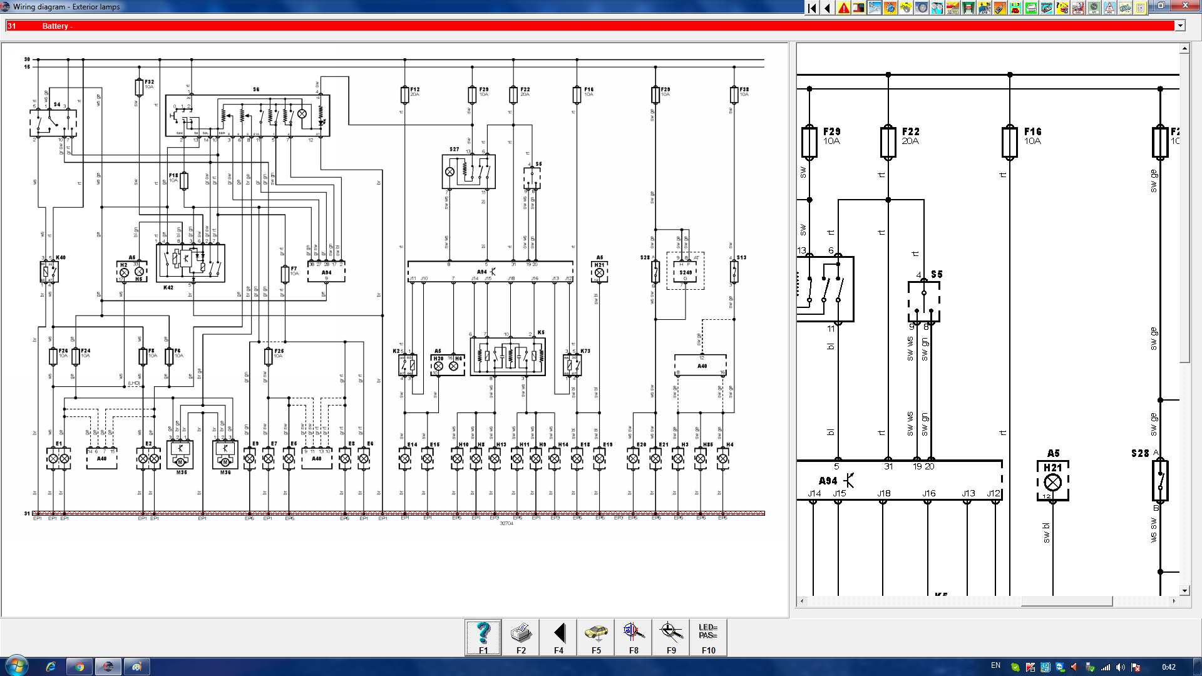The width and height of the screenshot is (1202, 676).
Task: Click scroll up arrow in zoom pane
Action: pos(1184,48)
